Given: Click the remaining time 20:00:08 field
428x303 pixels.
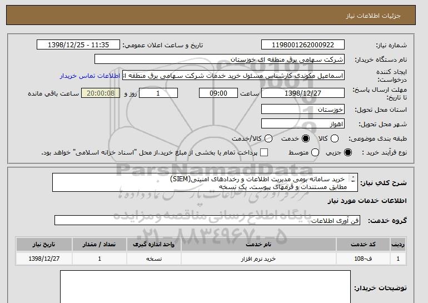Looking at the screenshot, I should (x=101, y=93).
